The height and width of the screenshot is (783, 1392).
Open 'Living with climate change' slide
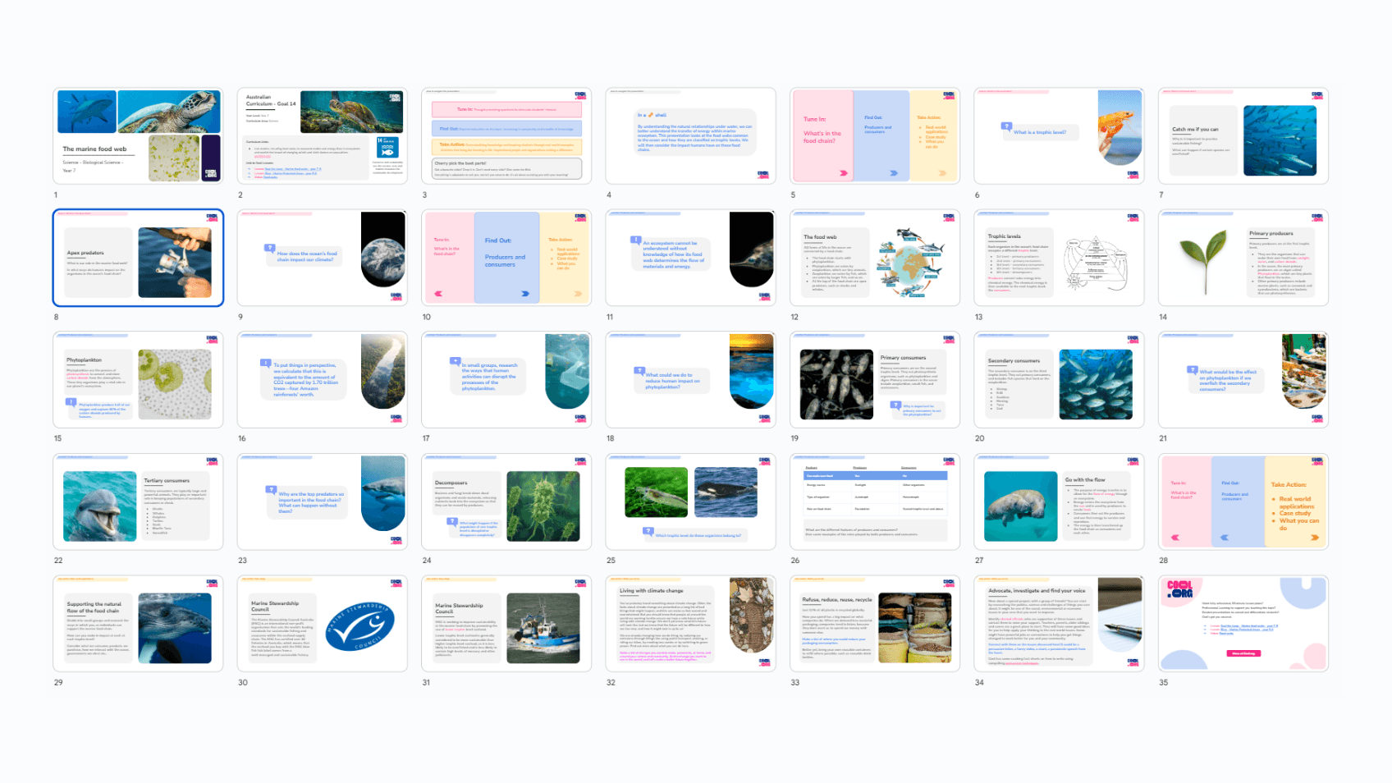click(x=690, y=624)
